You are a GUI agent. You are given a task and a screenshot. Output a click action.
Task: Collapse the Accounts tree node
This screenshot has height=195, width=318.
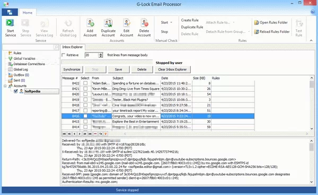click(x=5, y=86)
